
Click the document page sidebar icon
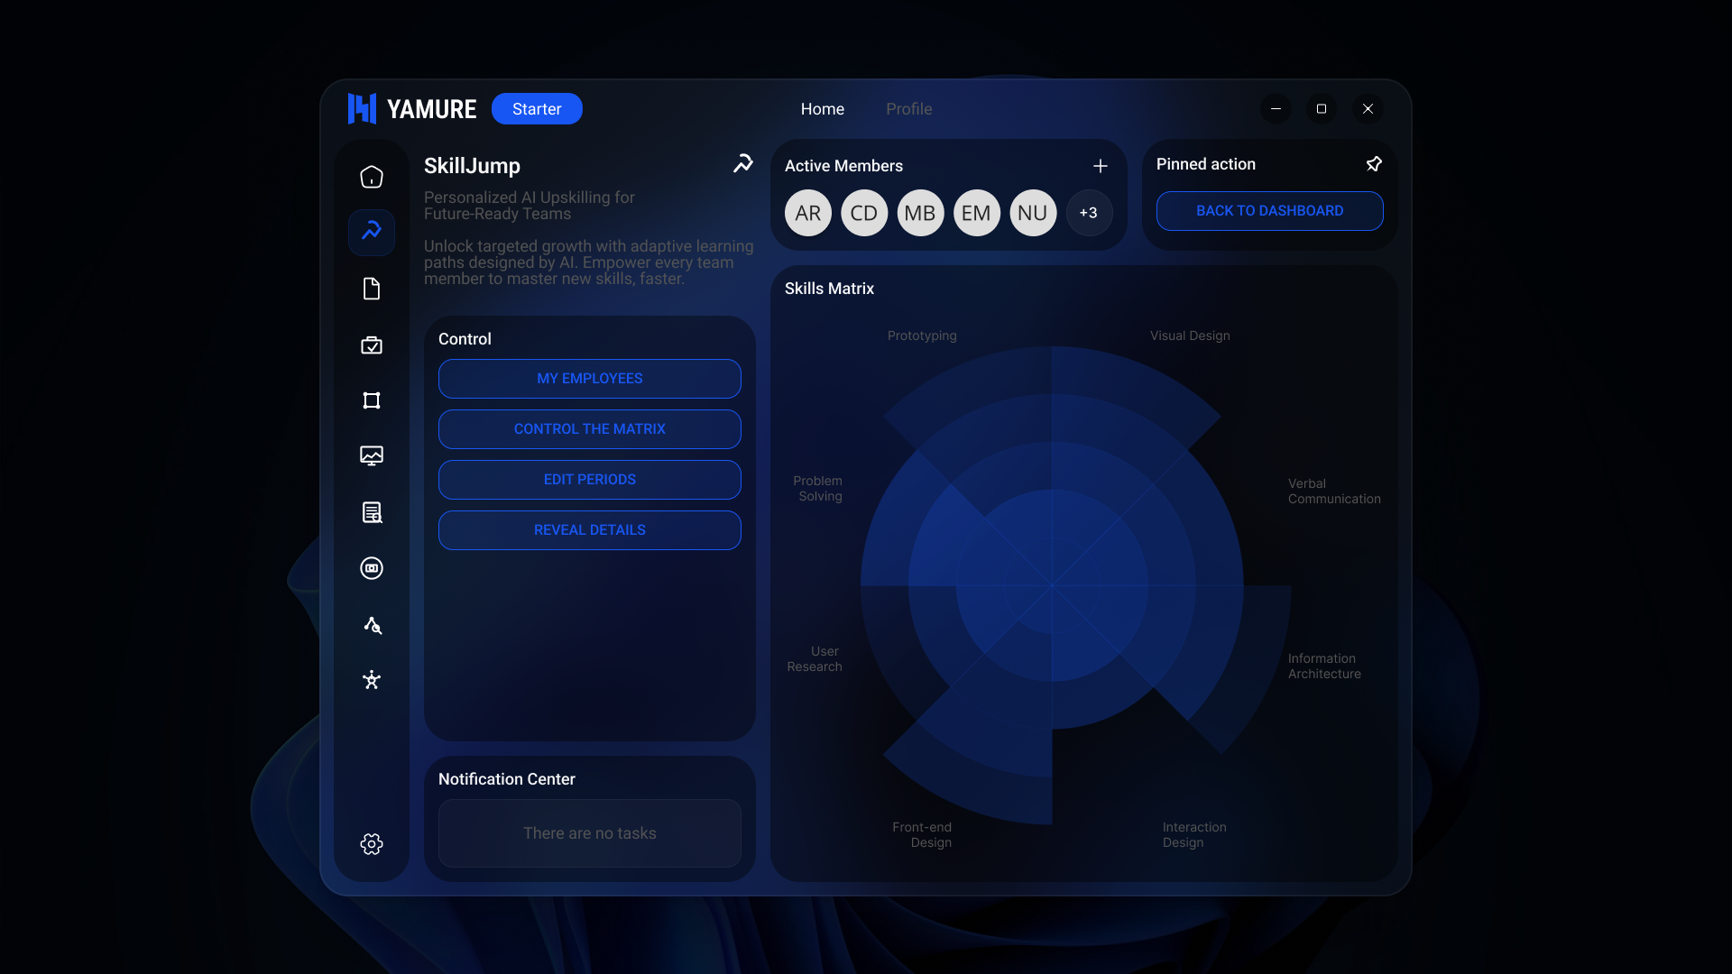[372, 289]
